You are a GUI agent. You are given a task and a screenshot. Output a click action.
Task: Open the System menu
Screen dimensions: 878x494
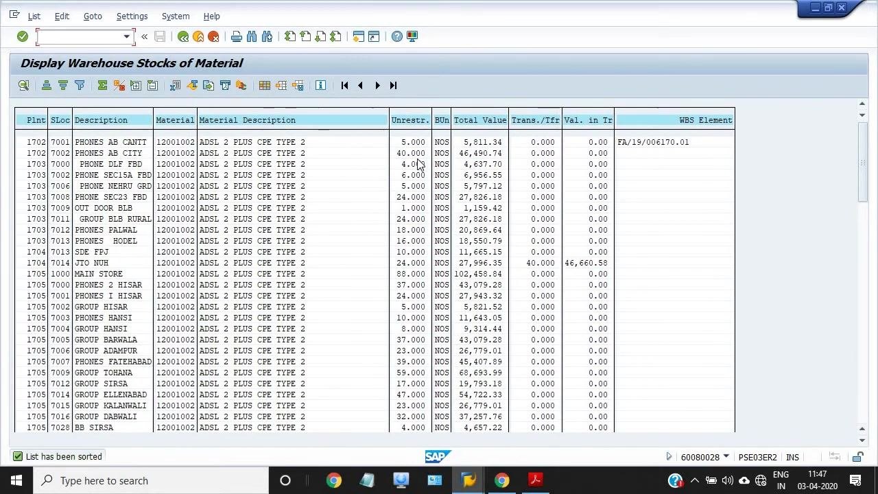point(176,16)
